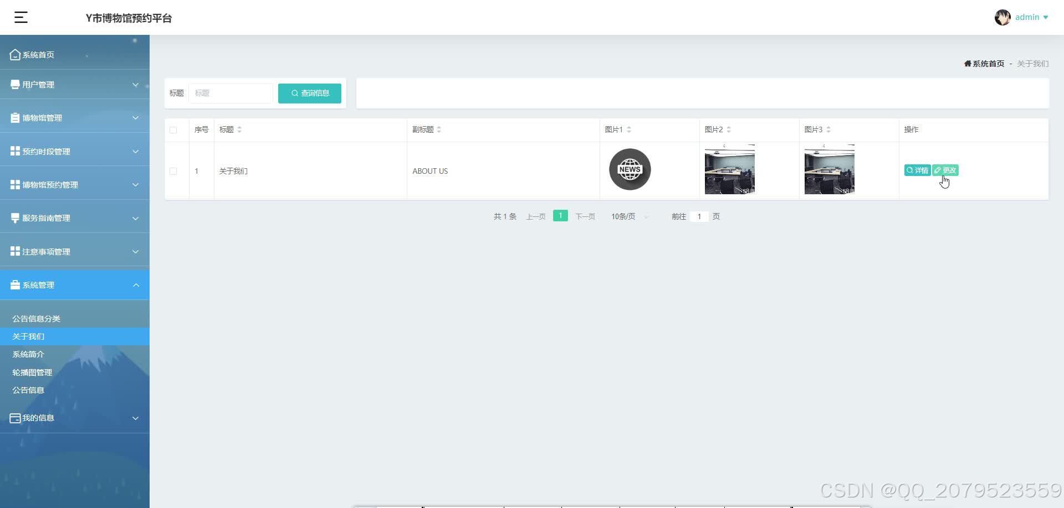Click the 我的信息 card icon
This screenshot has height=508, width=1064.
[15, 418]
